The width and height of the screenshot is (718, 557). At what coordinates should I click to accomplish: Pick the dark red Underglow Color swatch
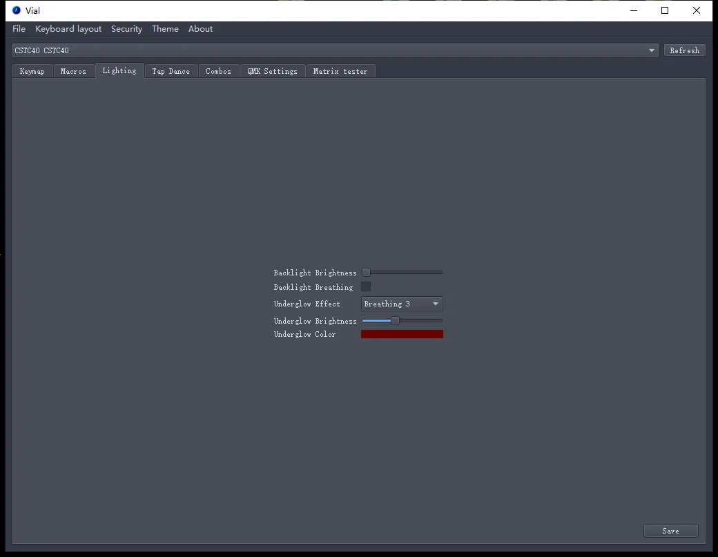(402, 334)
